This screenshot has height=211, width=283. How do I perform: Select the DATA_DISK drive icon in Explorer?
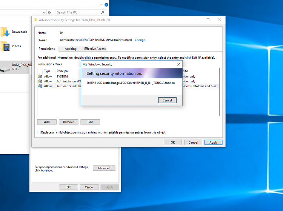pos(5,69)
